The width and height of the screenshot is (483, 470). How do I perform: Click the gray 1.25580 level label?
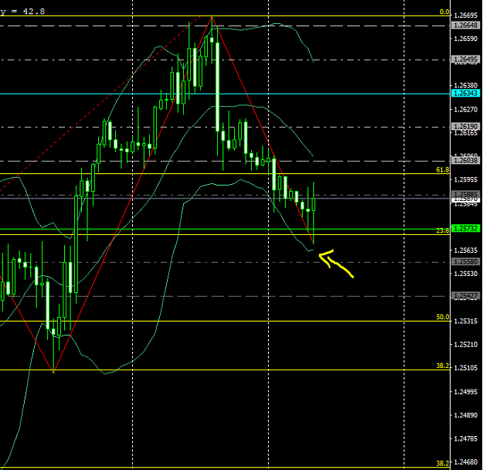pyautogui.click(x=466, y=262)
